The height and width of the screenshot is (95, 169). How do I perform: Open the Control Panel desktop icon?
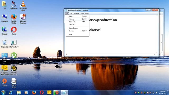pyautogui.click(x=4, y=58)
